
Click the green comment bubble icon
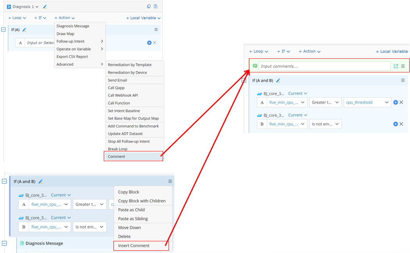[255, 66]
